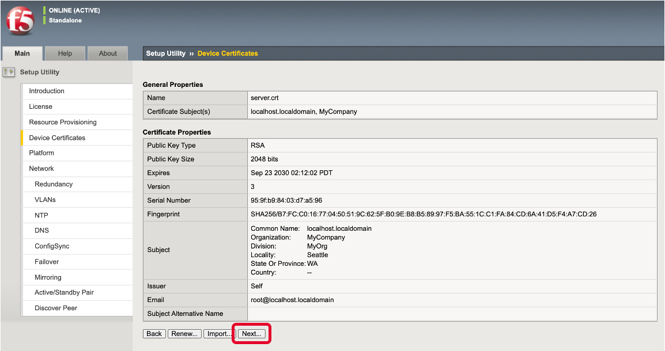Click the Issuer value Self
The height and width of the screenshot is (351, 665).
[x=256, y=286]
